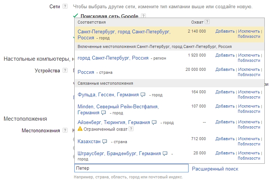
Task: Click help icon next to Устройства
Action: tap(65, 70)
